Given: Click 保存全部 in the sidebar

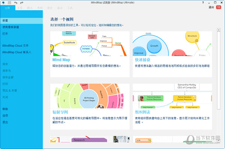Looking at the screenshot, I should click(8, 77).
